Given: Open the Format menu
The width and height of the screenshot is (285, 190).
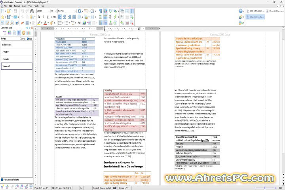Looking at the screenshot, I should (17, 6).
